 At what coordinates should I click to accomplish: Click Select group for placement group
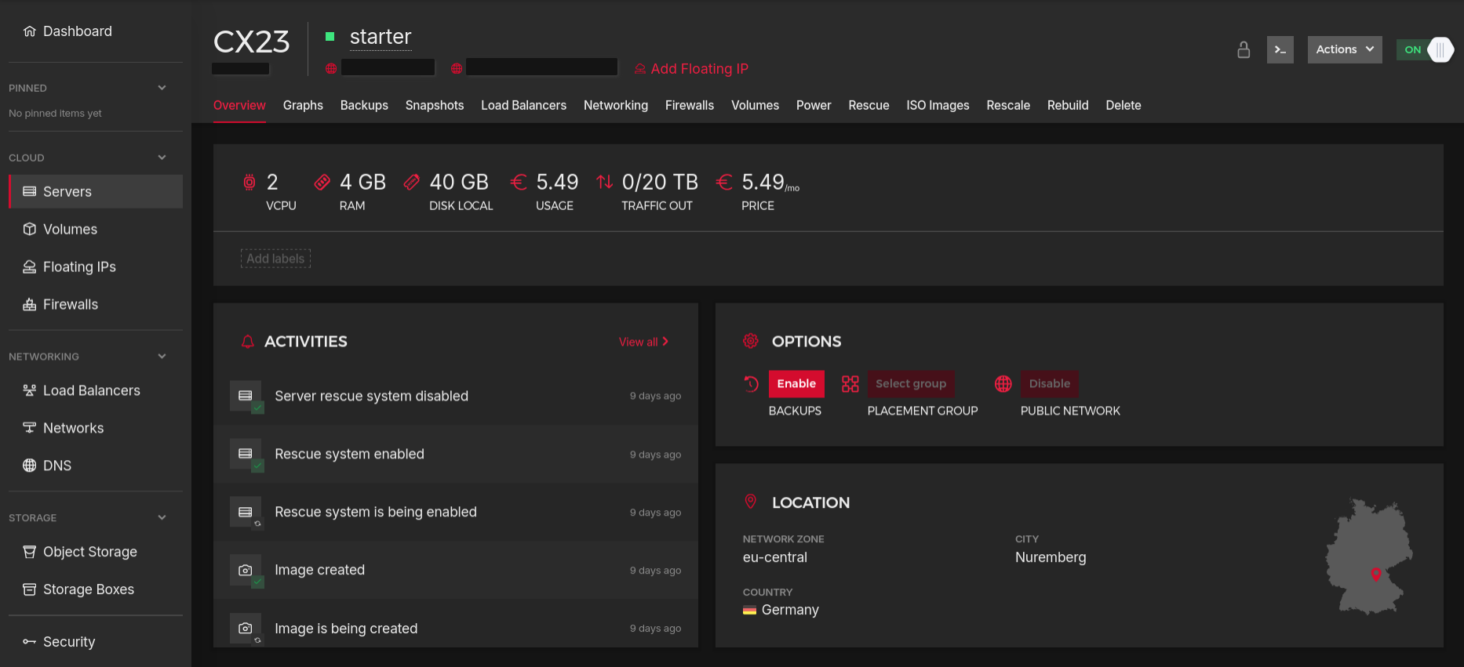coord(911,384)
